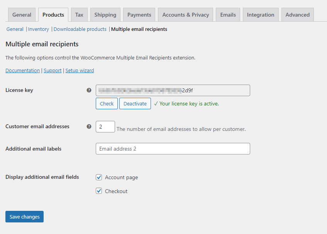The height and width of the screenshot is (234, 327).
Task: Deactivate the license key
Action: [x=135, y=103]
